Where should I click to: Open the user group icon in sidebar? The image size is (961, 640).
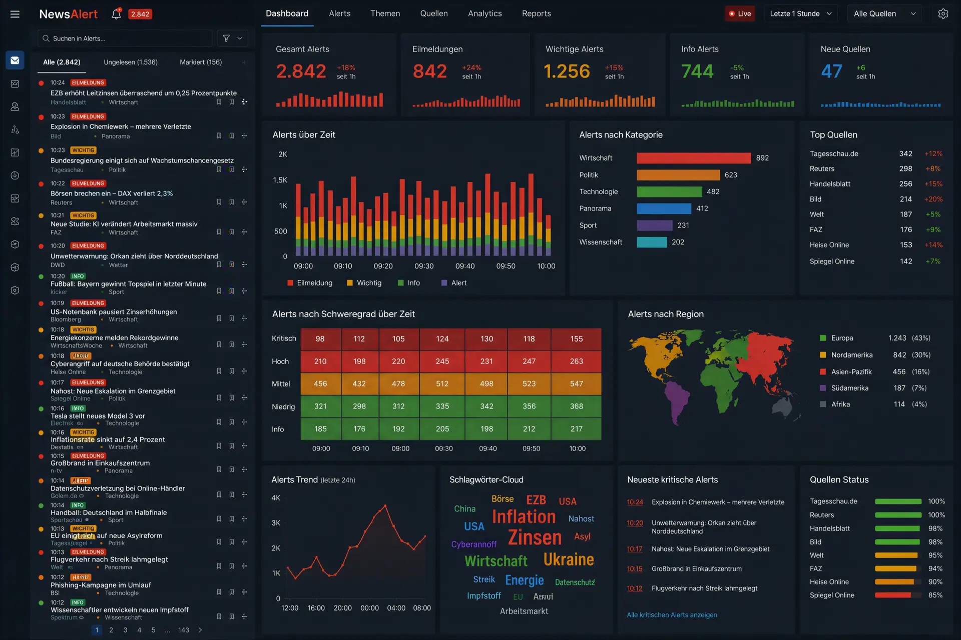point(15,221)
